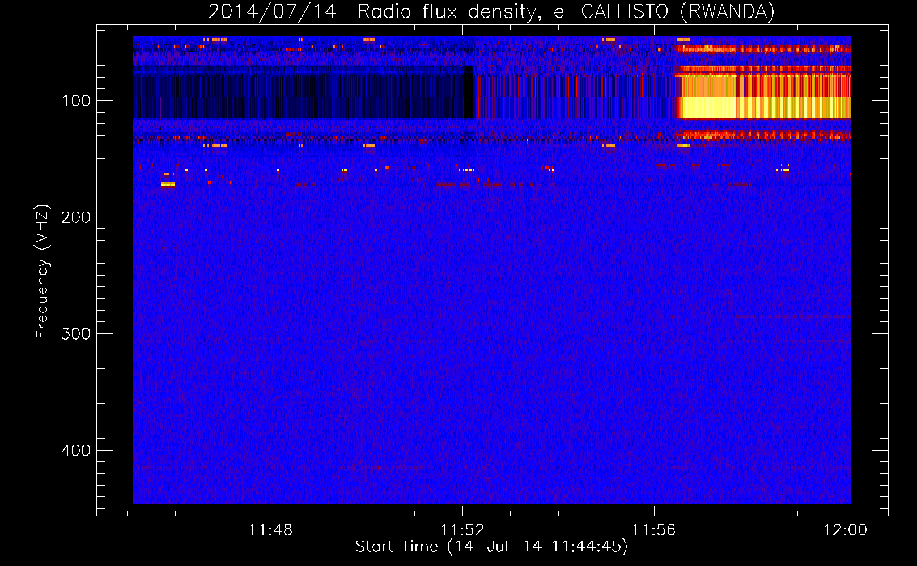Click the 200 frequency tick label

(76, 217)
